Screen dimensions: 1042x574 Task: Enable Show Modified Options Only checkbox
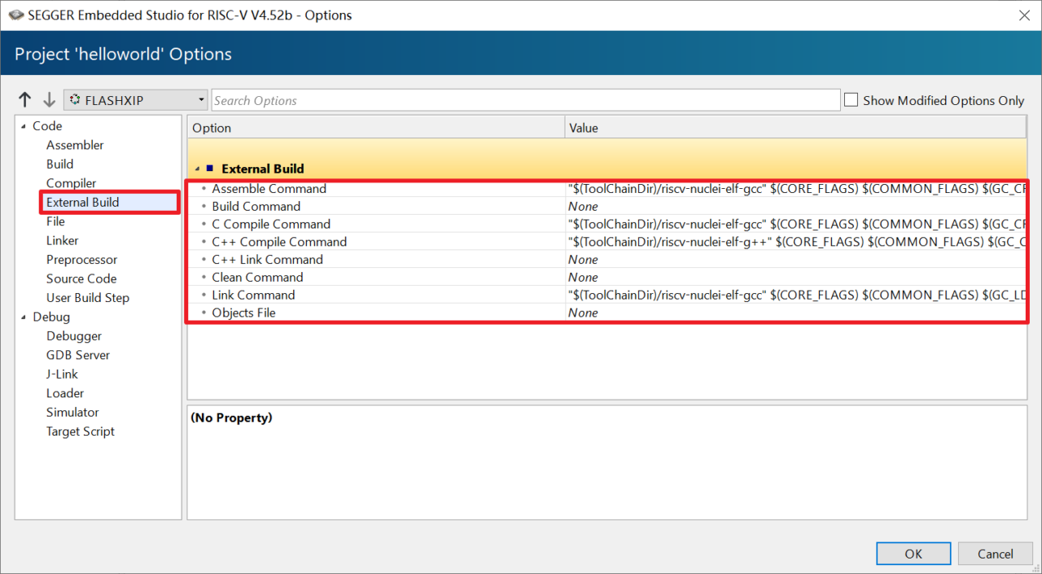[852, 100]
